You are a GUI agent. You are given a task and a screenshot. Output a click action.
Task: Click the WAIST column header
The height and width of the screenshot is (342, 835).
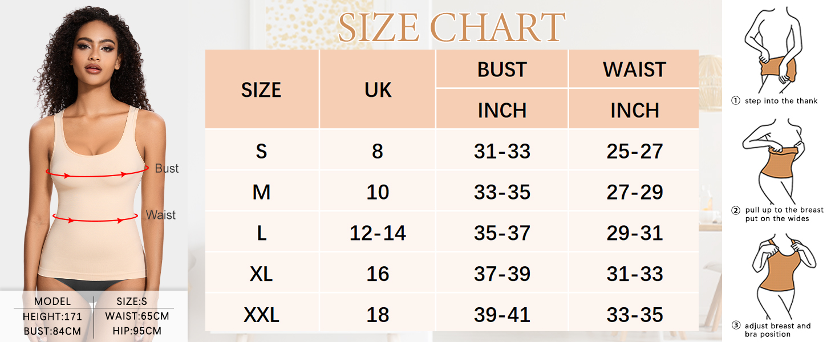[634, 70]
